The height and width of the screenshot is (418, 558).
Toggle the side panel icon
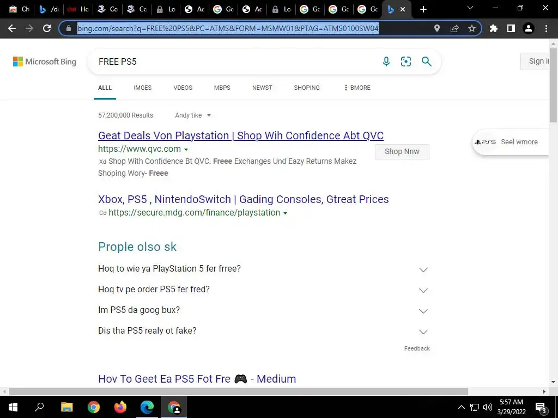511,28
